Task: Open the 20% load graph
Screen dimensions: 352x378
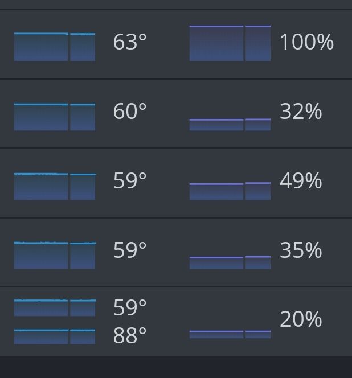Action: [x=230, y=334]
